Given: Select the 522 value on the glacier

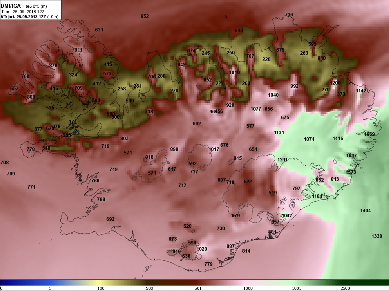Looking at the screenshot, I should tap(248, 181).
